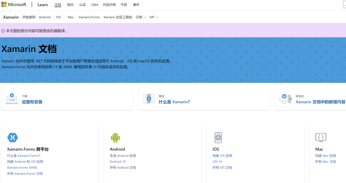
Task: Open 节目 in the top navigation
Action: 124,4
